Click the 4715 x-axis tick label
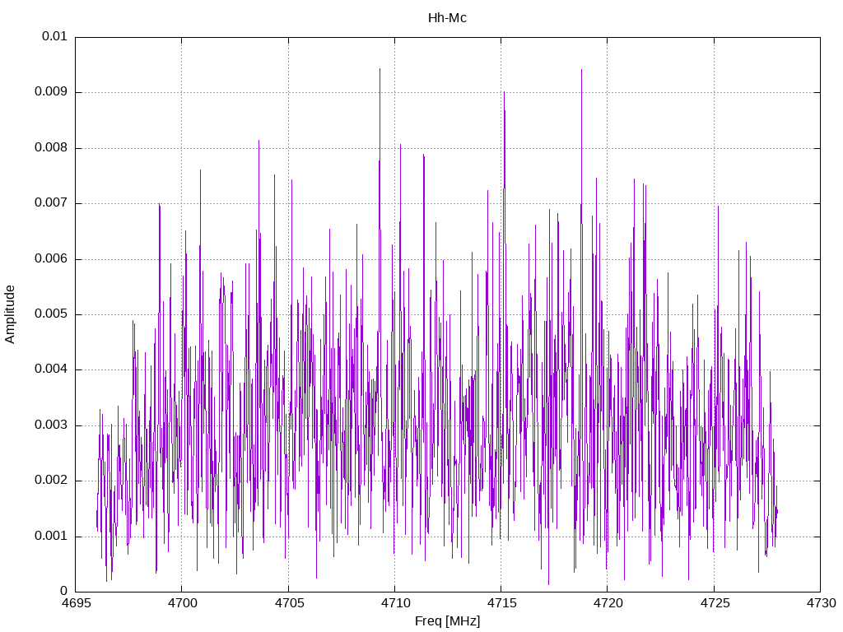 pyautogui.click(x=501, y=603)
